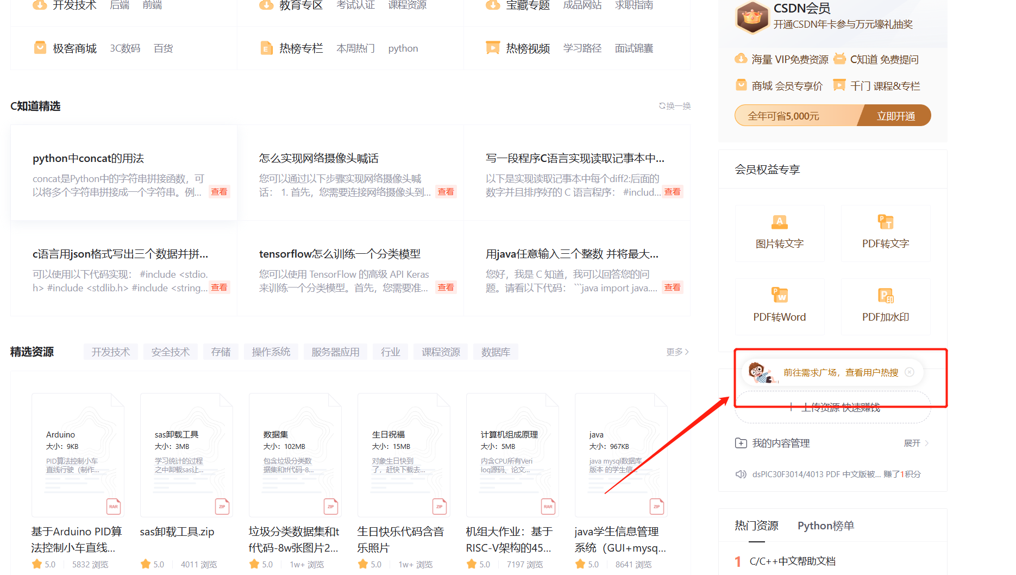Select the 服务器应用 resource filter tab

[335, 352]
